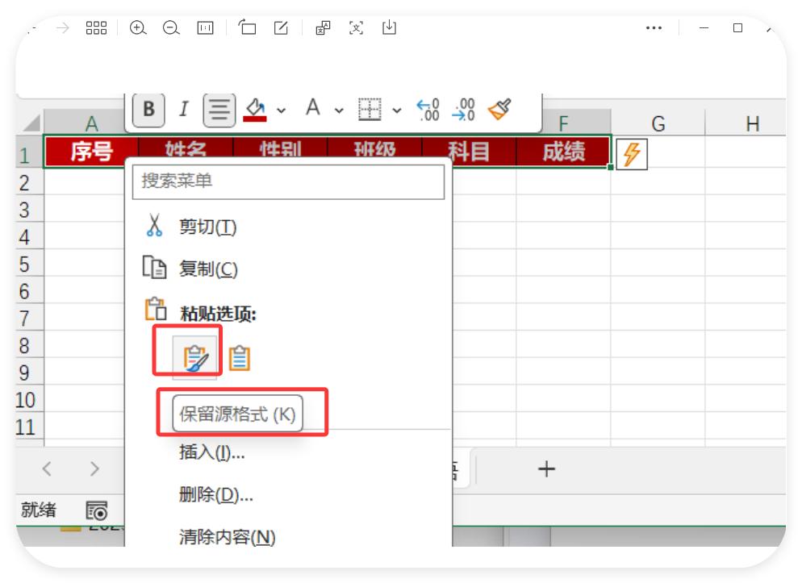Click the lightning quick analysis icon
This screenshot has width=802, height=583.
[x=632, y=154]
